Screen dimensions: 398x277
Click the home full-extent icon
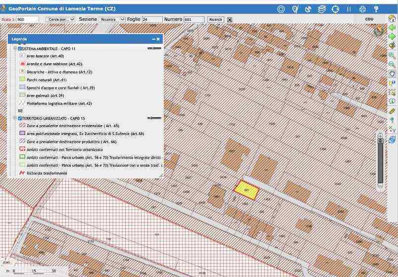[392, 19]
